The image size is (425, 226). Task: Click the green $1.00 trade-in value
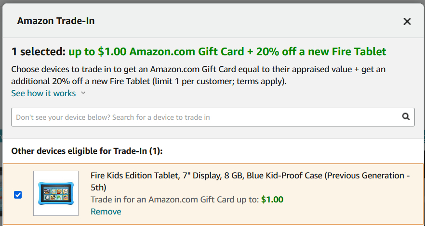272,200
